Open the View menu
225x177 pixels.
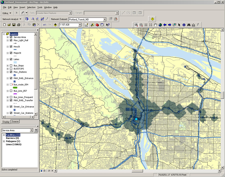click(15, 7)
